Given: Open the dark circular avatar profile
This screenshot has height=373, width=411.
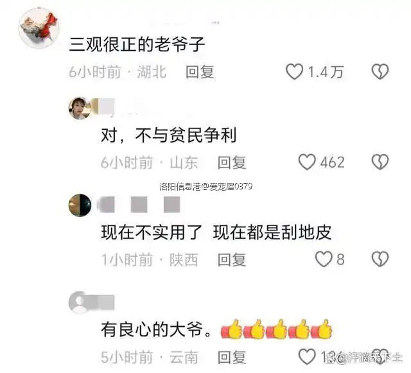Looking at the screenshot, I should [80, 205].
